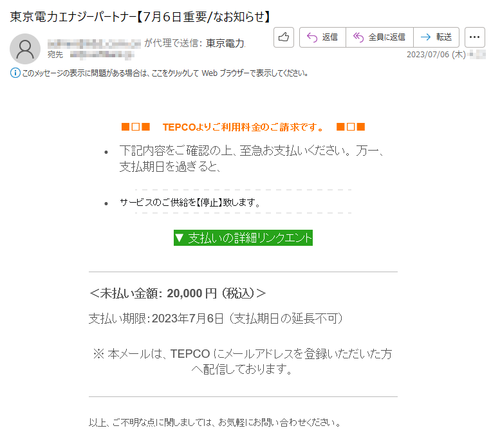Click the blue info icon in message bar
This screenshot has width=491, height=435.
15,73
